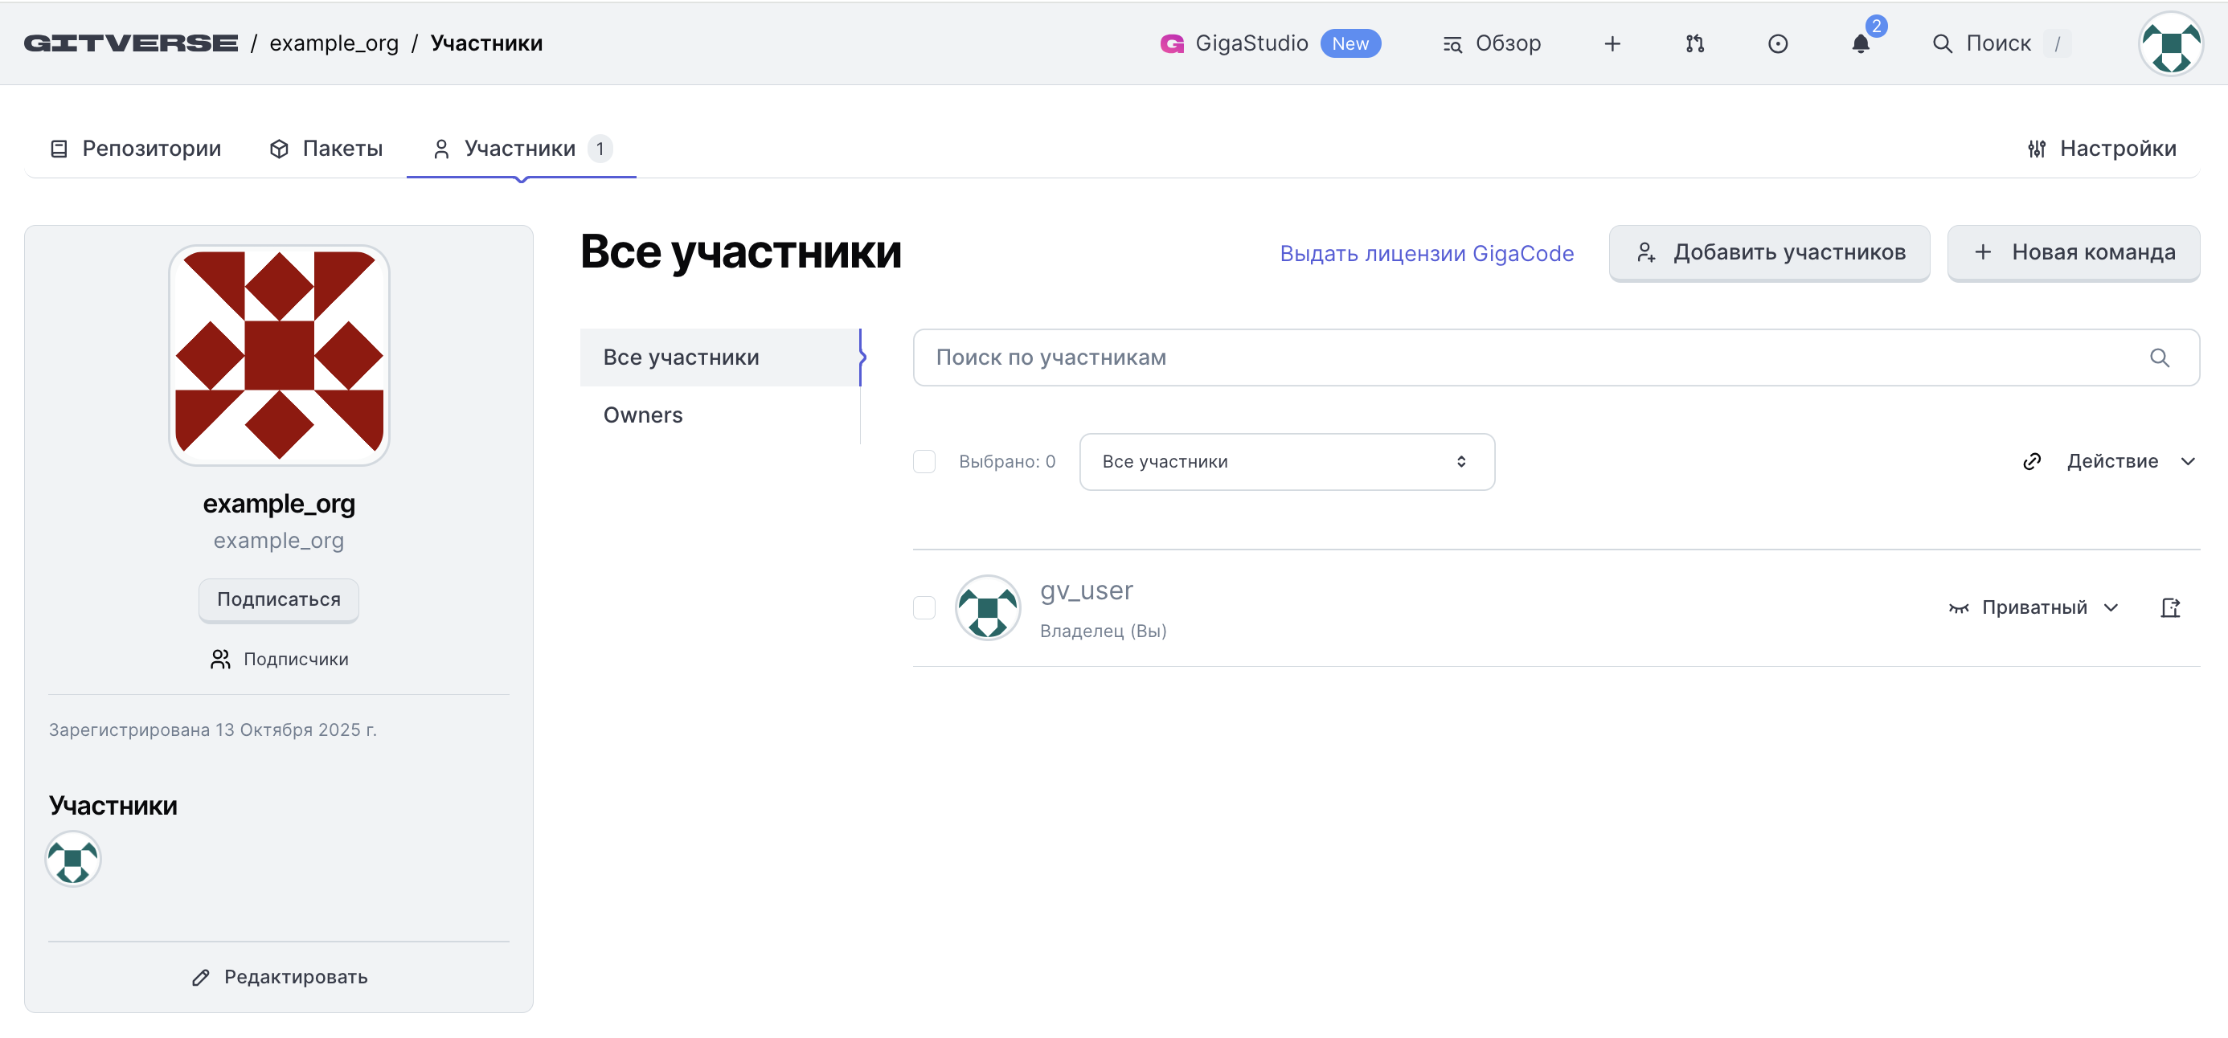Switch to the Пакеты tab
Image resolution: width=2228 pixels, height=1038 pixels.
(x=326, y=149)
